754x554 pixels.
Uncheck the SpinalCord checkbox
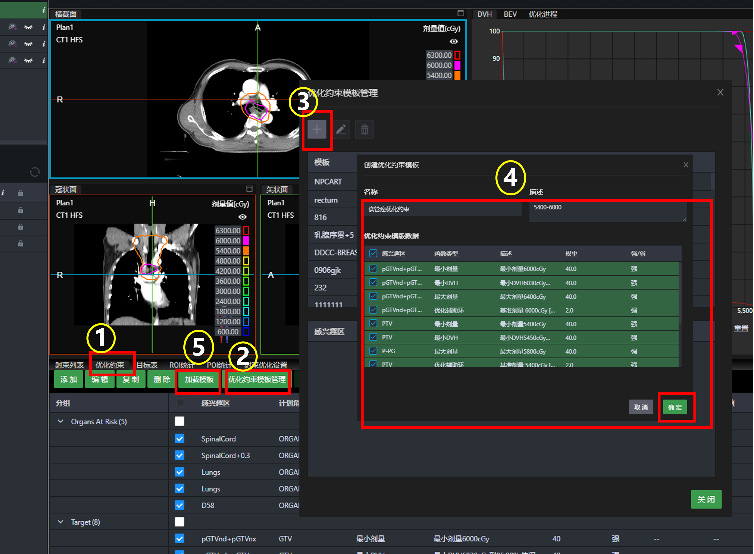(x=179, y=438)
